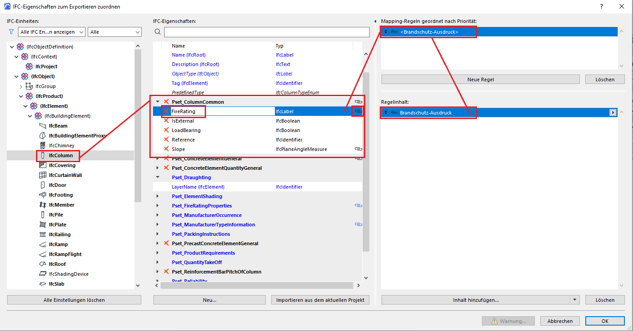Viewport: 633px width, 331px height.
Task: Click 'Importieren aus dem aktuellen Projekt' button
Action: (320, 300)
